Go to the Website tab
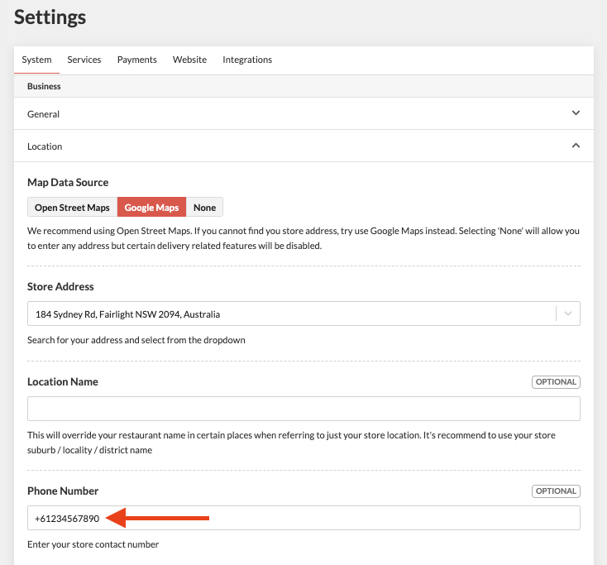 point(189,60)
